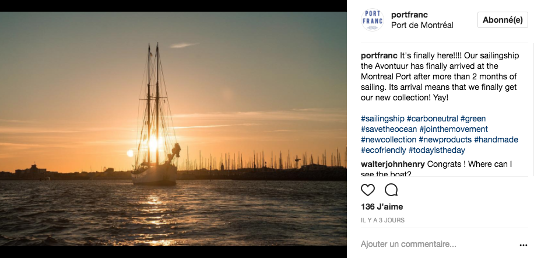Open walterjohnhenry commenter profile
The image size is (534, 258).
(x=393, y=164)
